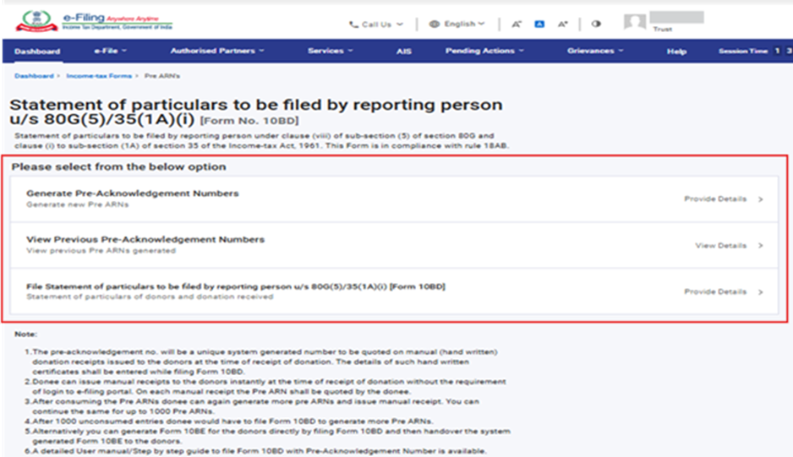Select View Previous Pre-Acknowledgement Numbers option
Screen dimensions: 793x457
click(x=394, y=245)
